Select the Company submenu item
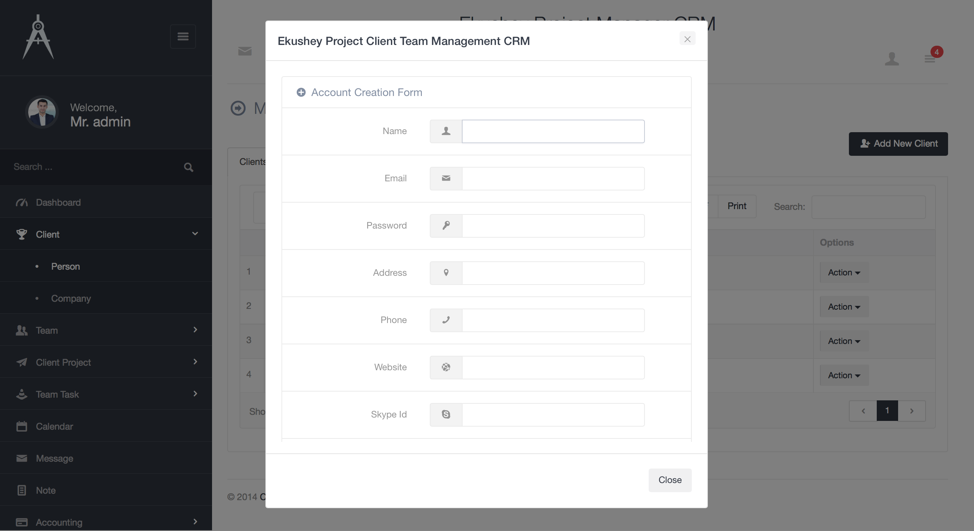974x531 pixels. (71, 298)
